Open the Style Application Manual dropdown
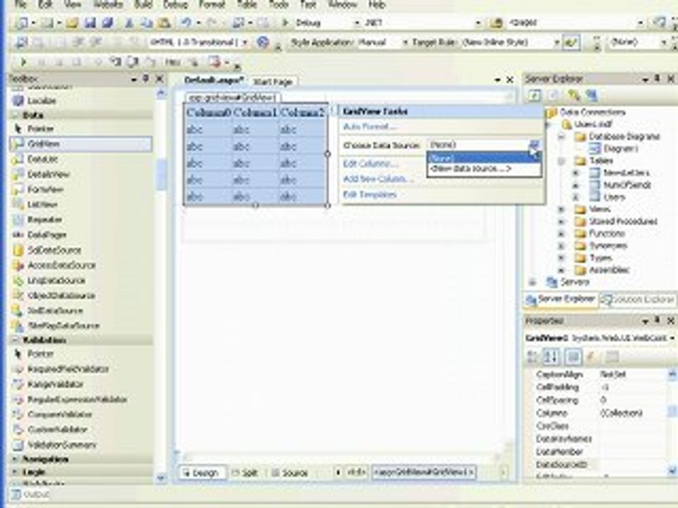Image resolution: width=678 pixels, height=508 pixels. [405, 42]
